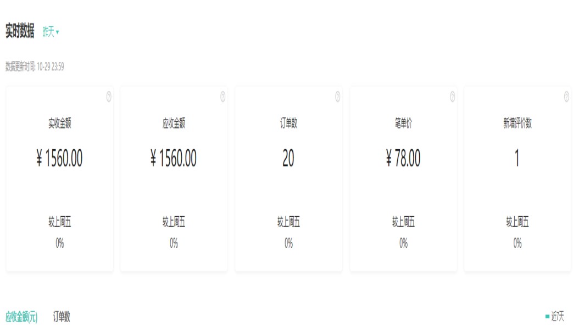Viewport: 573px width, 332px height.
Task: Switch to the 应收金额(元) chart tab
Action: click(x=21, y=317)
